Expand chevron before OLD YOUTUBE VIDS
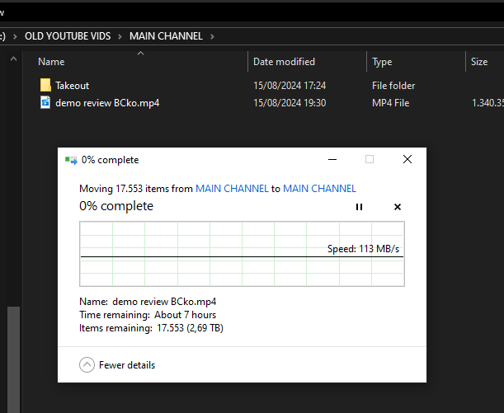The height and width of the screenshot is (413, 504). 15,36
